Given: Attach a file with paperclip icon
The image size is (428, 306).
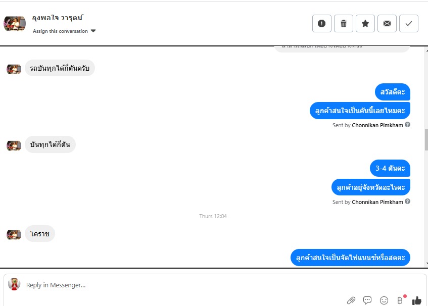Looking at the screenshot, I should 351,300.
